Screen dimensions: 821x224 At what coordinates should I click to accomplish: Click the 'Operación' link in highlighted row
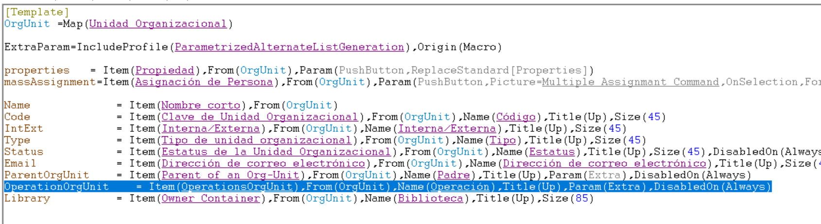460,187
